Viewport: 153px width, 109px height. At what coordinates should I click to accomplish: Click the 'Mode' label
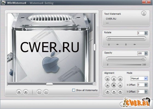[130, 73]
